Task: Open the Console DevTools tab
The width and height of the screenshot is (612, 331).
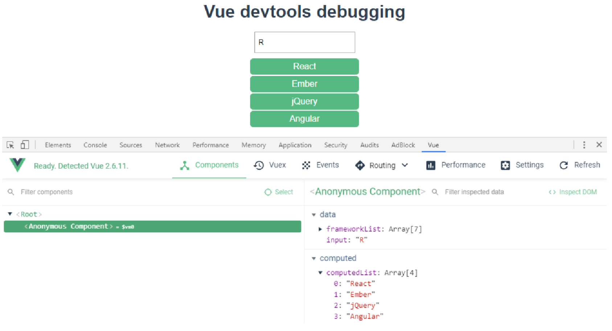Action: click(x=95, y=145)
